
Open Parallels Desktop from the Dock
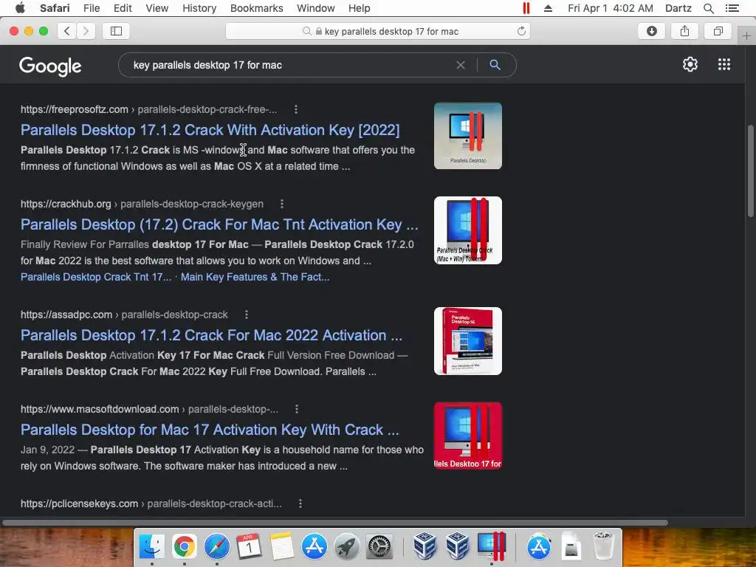click(491, 546)
